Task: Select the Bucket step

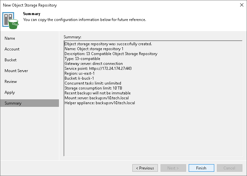Action: coord(10,60)
